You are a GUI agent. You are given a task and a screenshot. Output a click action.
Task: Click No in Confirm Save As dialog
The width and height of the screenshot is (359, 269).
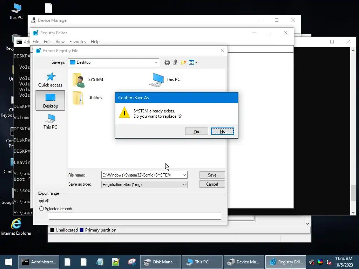click(x=223, y=131)
